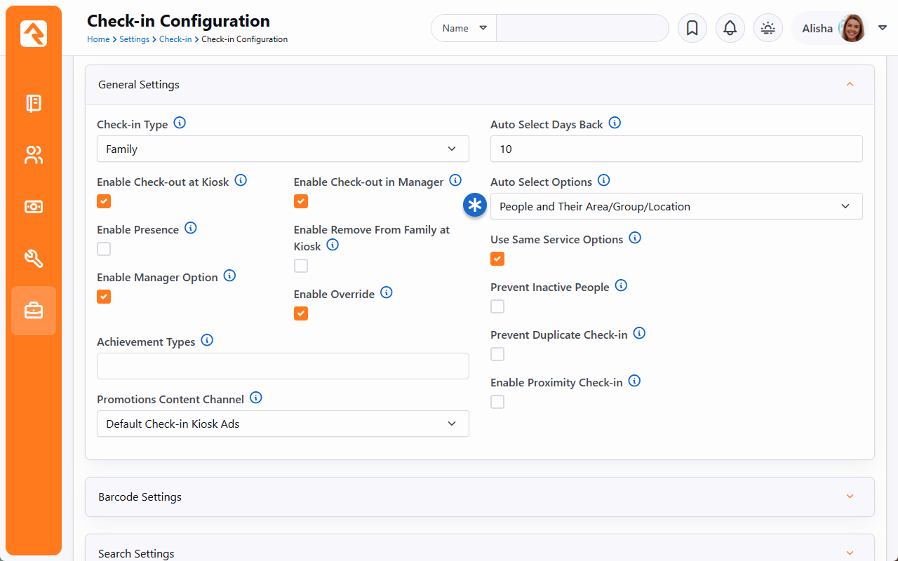Open the Finance icon in sidebar

click(34, 207)
